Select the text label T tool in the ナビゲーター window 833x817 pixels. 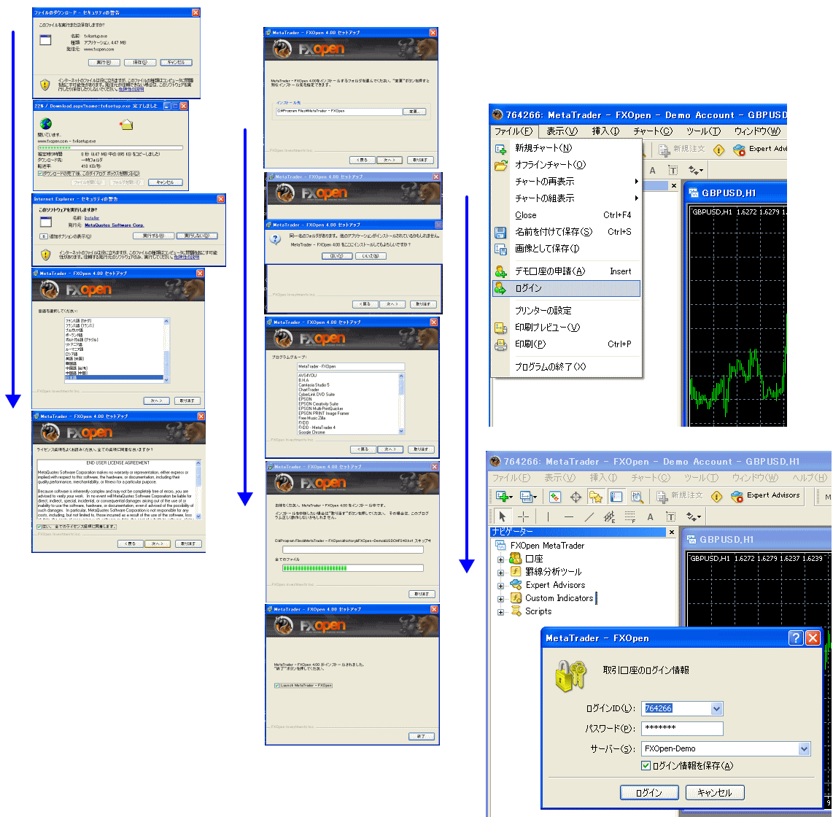[671, 516]
